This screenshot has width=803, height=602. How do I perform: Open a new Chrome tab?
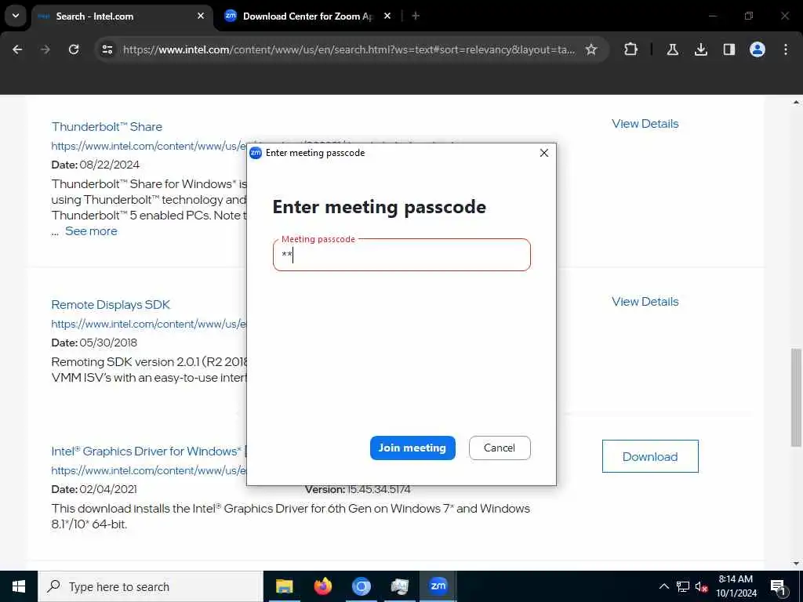[x=416, y=16]
